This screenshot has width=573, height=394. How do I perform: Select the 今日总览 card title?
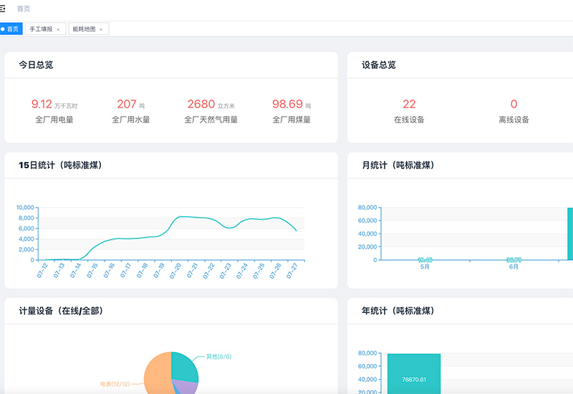coord(36,64)
